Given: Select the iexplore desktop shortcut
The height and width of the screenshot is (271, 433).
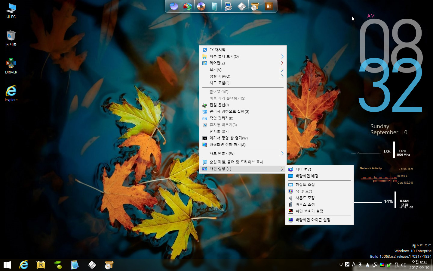Looking at the screenshot, I should 11,94.
